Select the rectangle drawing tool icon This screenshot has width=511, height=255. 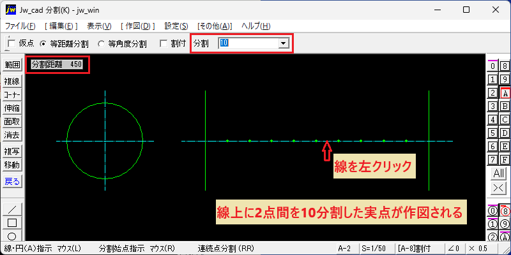tap(12, 222)
